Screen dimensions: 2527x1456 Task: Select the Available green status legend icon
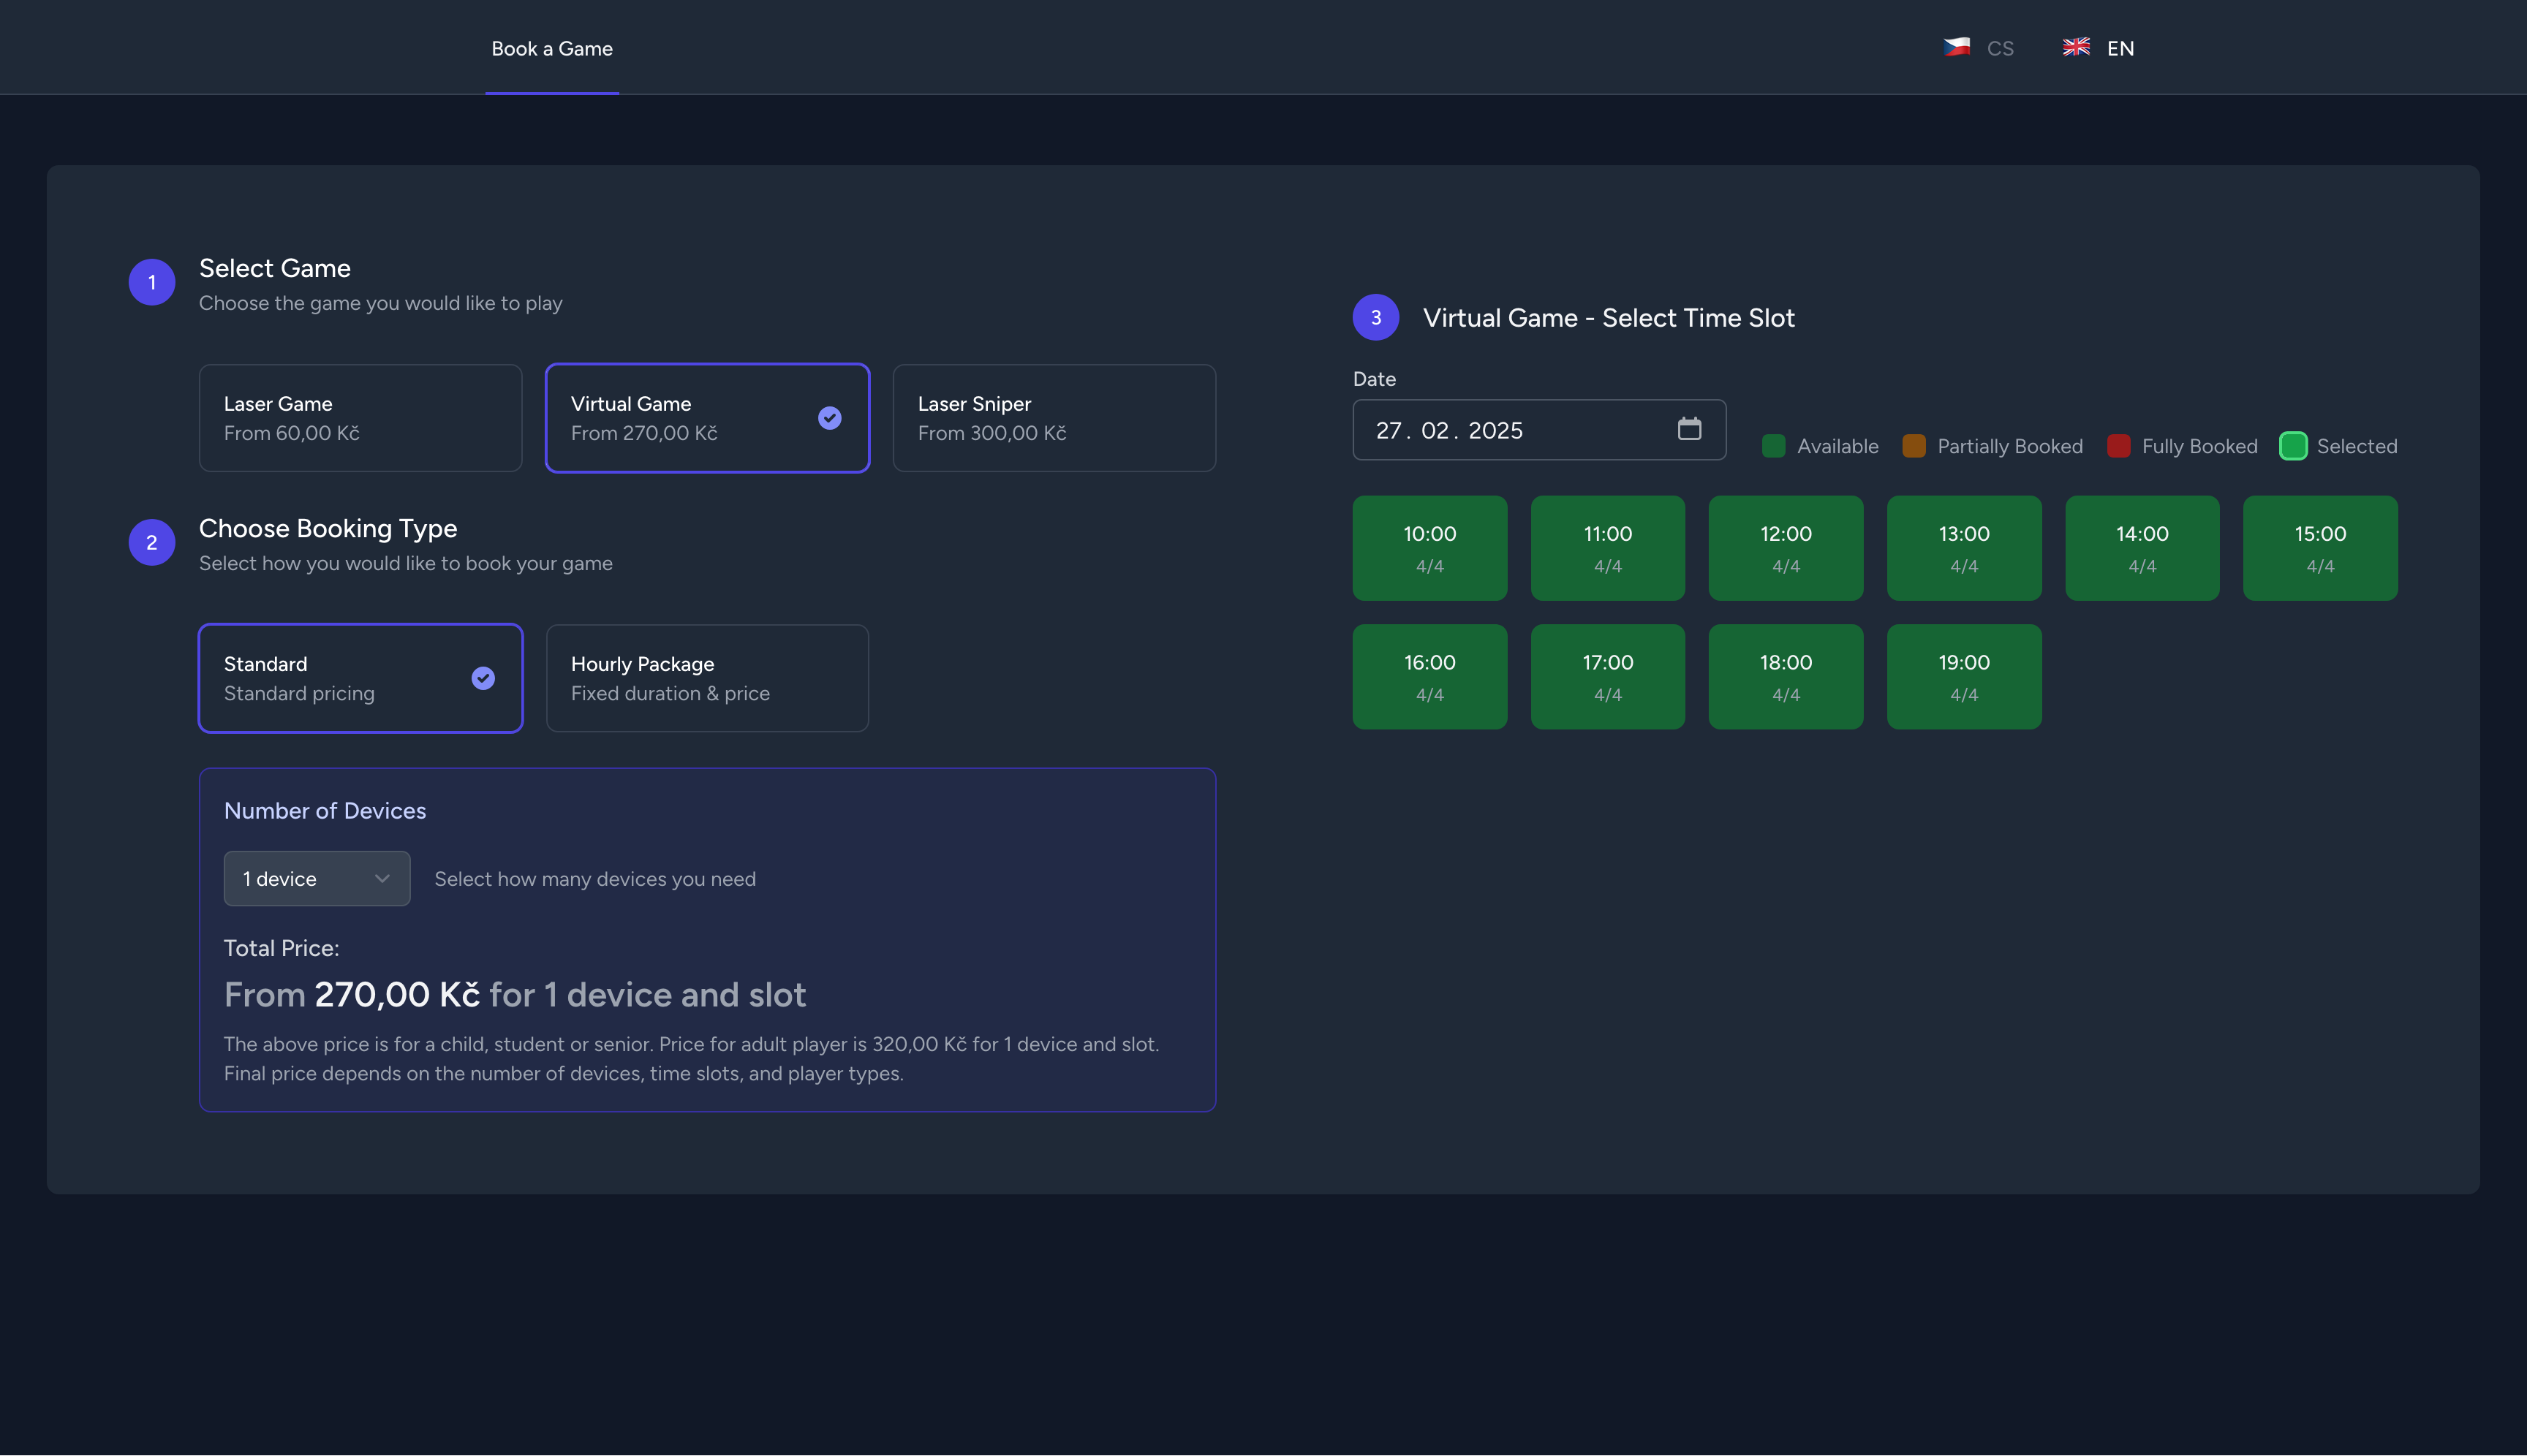click(1774, 446)
